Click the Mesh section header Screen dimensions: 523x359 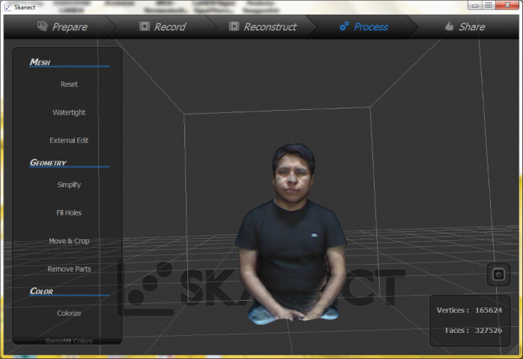(40, 62)
